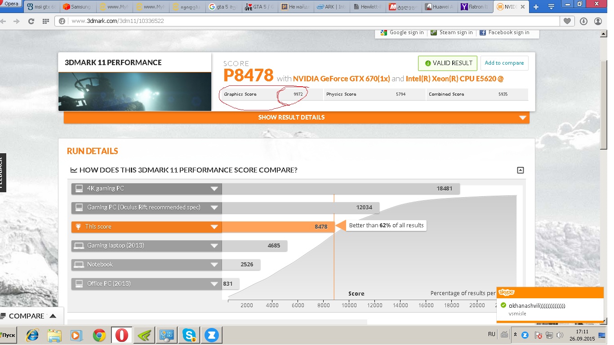
Task: Click the Skype notification from okhanashvili
Action: (x=550, y=304)
